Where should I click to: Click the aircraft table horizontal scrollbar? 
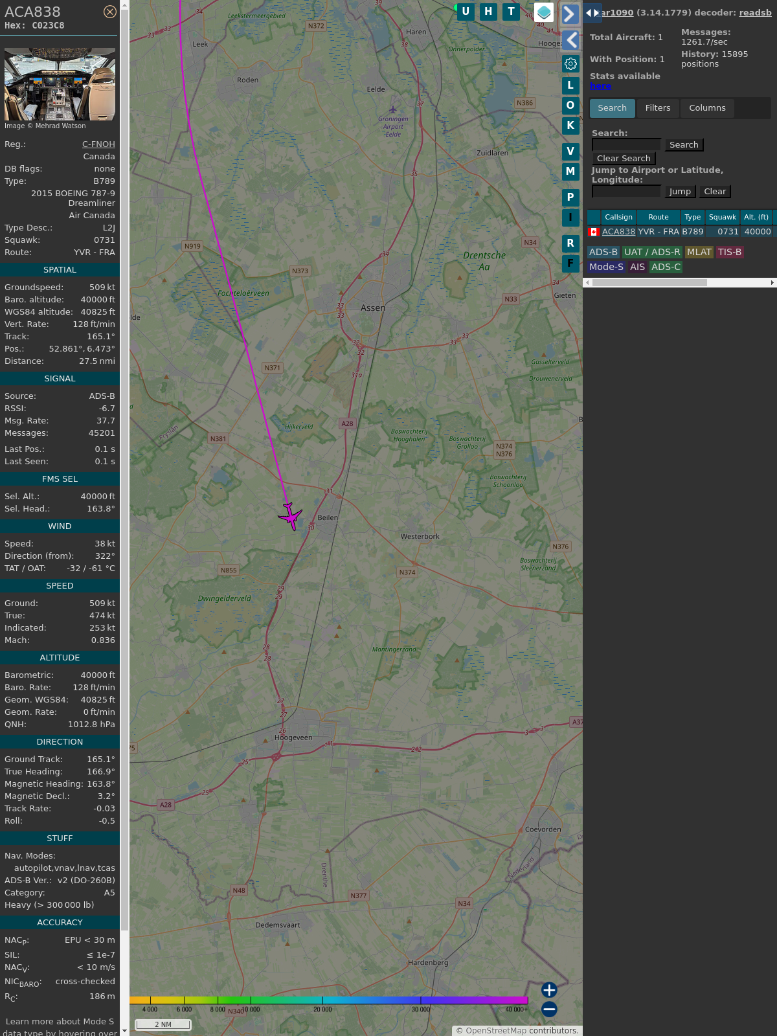point(649,282)
